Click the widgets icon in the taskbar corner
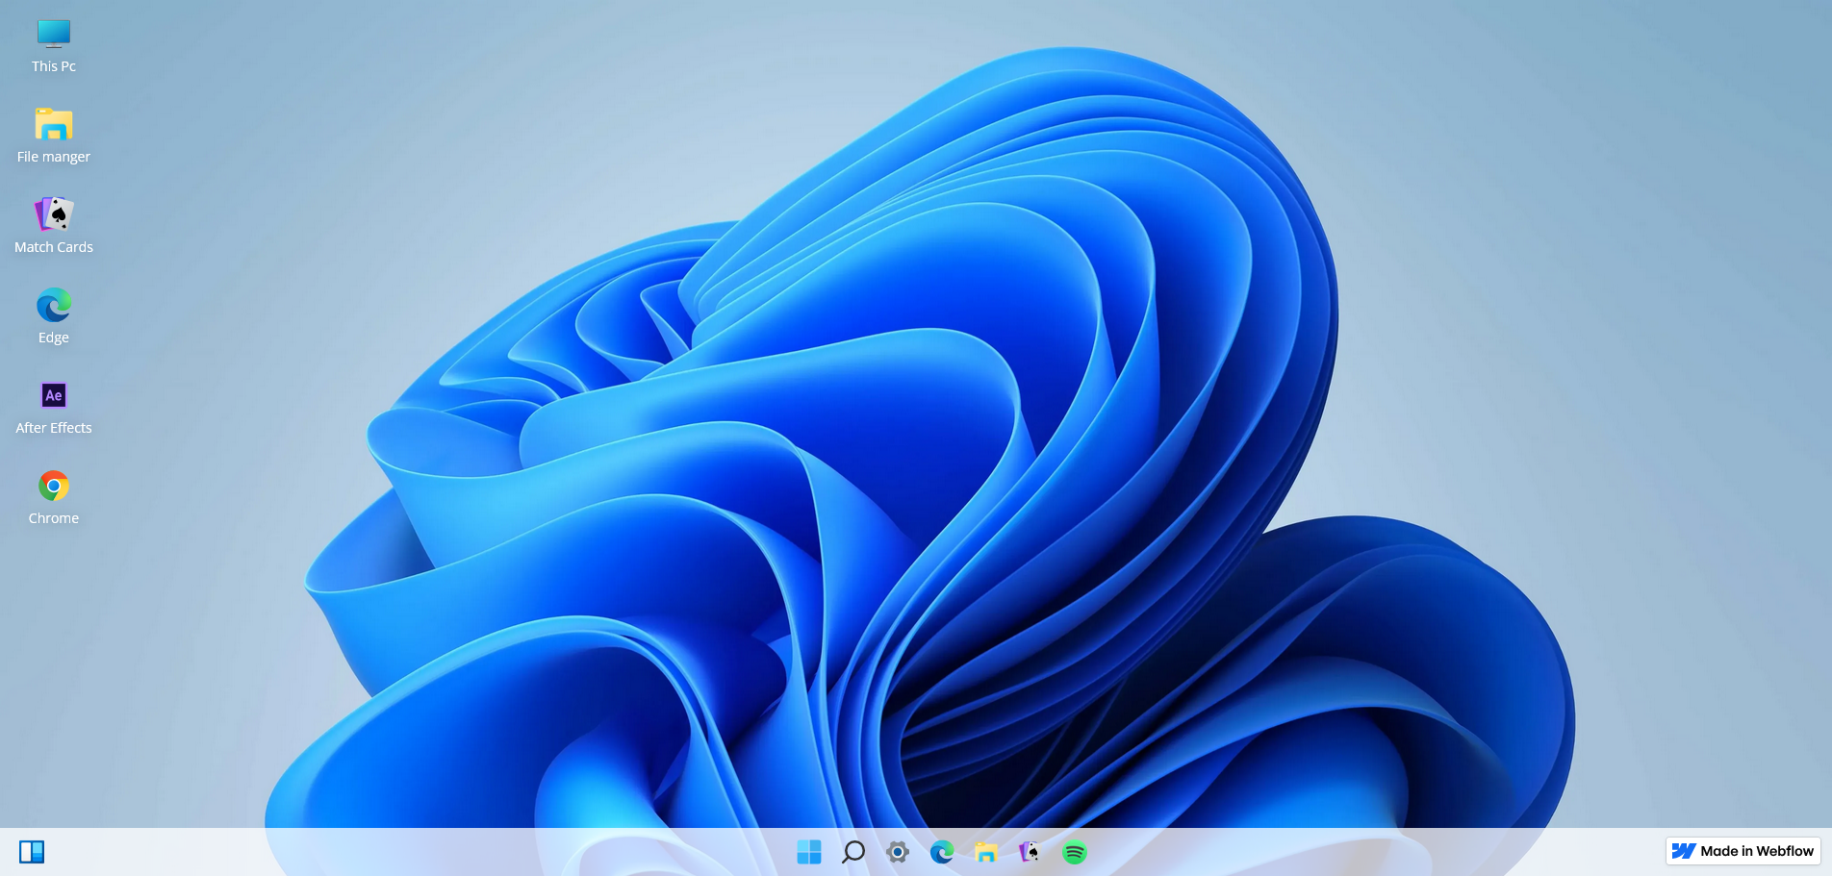The width and height of the screenshot is (1832, 876). point(32,852)
